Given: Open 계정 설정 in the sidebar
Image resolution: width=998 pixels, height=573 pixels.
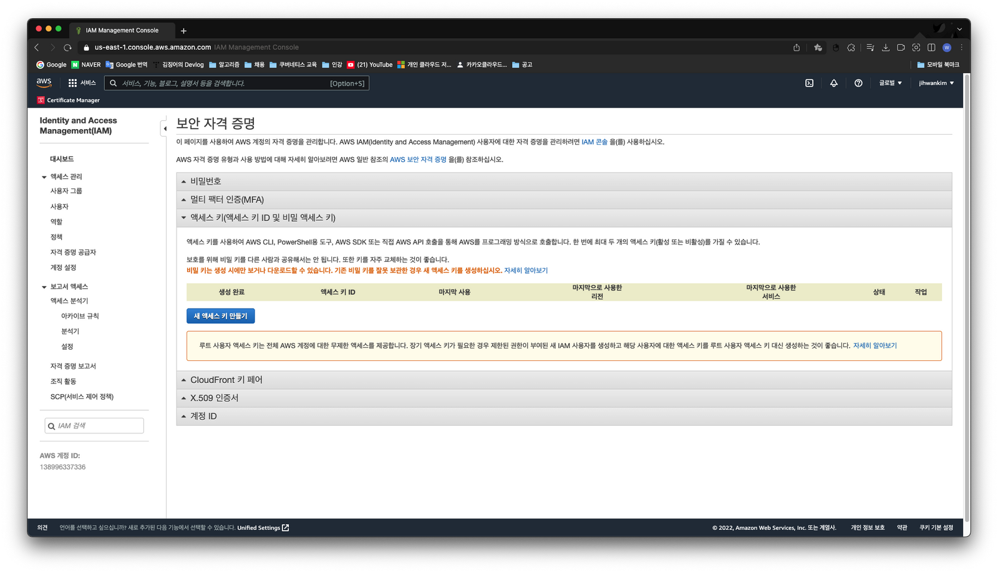Looking at the screenshot, I should pyautogui.click(x=63, y=267).
